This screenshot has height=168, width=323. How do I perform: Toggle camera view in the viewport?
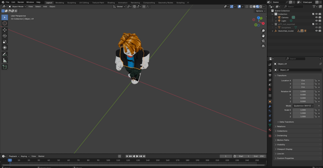[263, 41]
